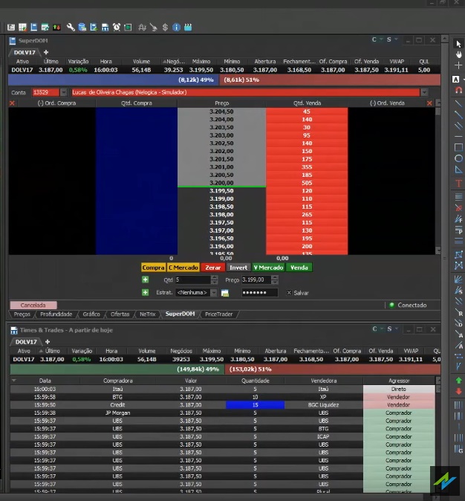The height and width of the screenshot is (501, 465).
Task: Click the Zerar button
Action: click(213, 268)
